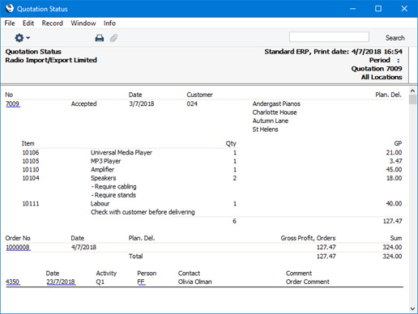
Task: Open the gear operations menu
Action: 22,38
